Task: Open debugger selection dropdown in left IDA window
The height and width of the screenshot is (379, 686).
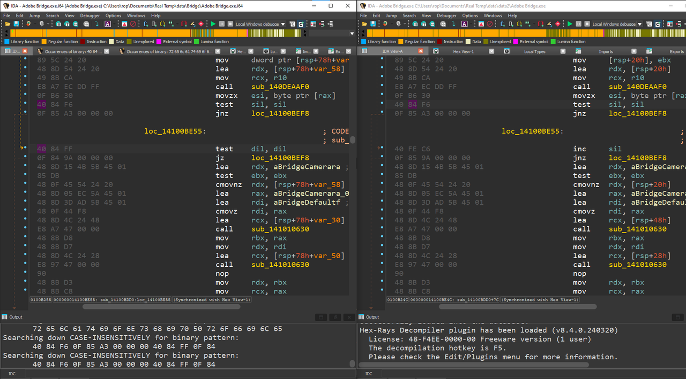Action: 283,24
